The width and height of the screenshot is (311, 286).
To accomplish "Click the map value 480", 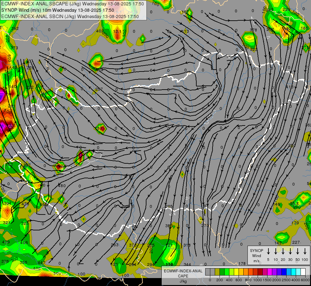I will pyautogui.click(x=62, y=186).
